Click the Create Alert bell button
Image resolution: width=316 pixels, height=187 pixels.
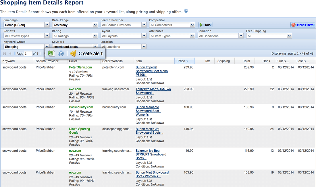86,54
